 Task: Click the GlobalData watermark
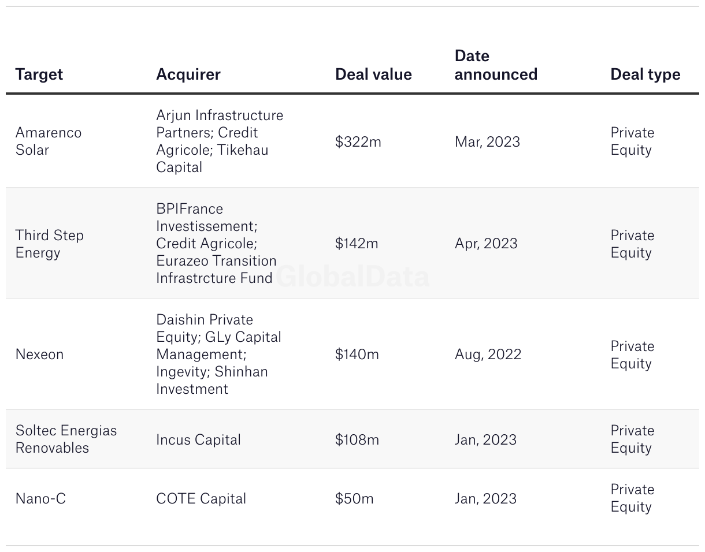pos(354,277)
